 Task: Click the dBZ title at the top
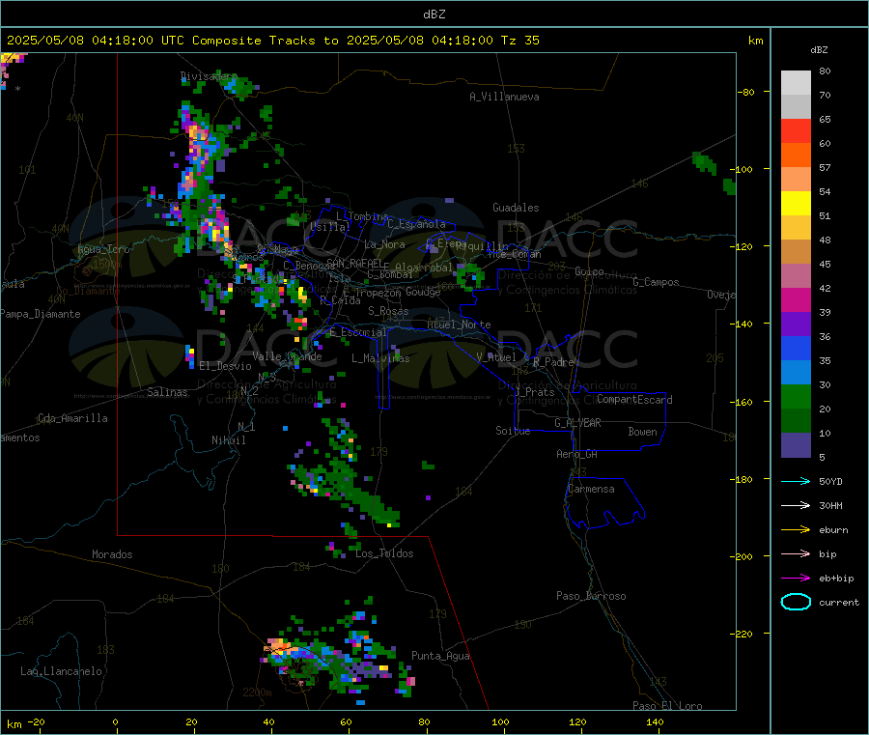coord(434,14)
